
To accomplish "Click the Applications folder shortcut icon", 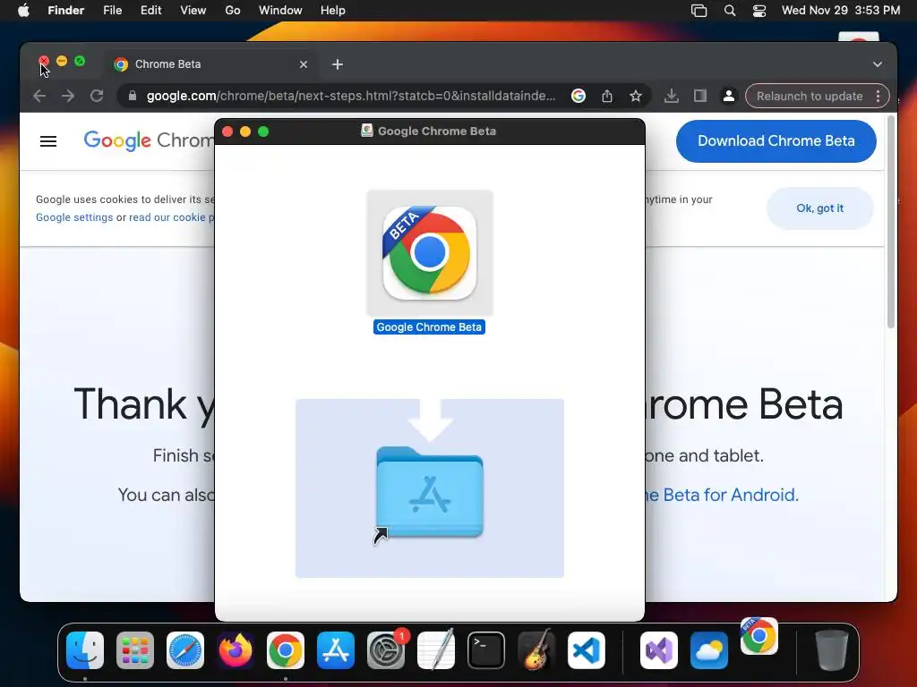I will [x=430, y=491].
